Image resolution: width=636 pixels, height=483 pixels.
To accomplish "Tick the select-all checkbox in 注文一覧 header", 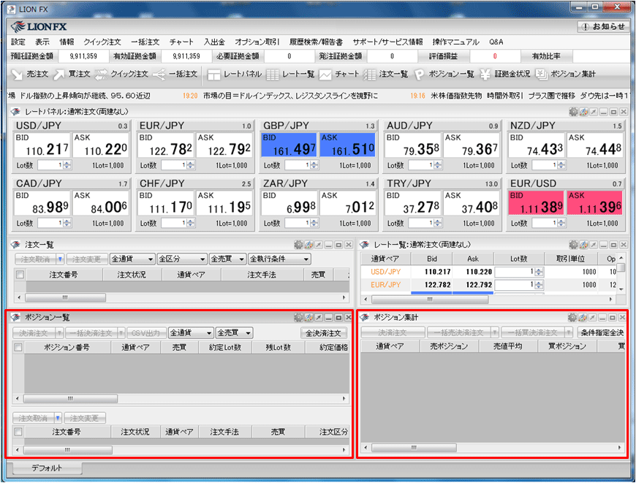I will pyautogui.click(x=20, y=275).
